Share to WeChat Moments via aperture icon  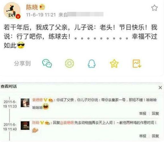point(69,63)
